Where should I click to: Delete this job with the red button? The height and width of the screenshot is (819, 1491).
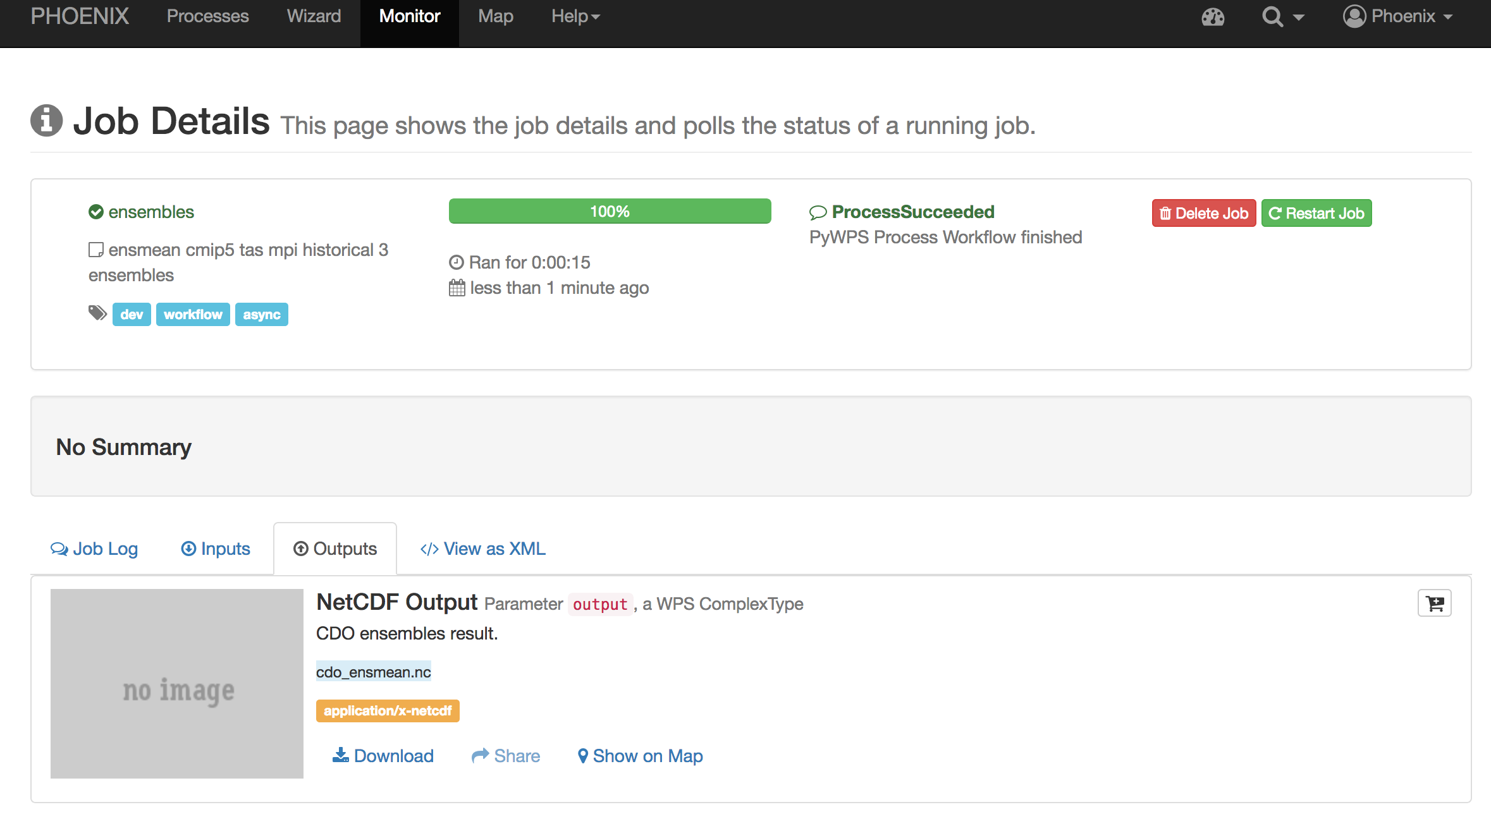coord(1204,213)
